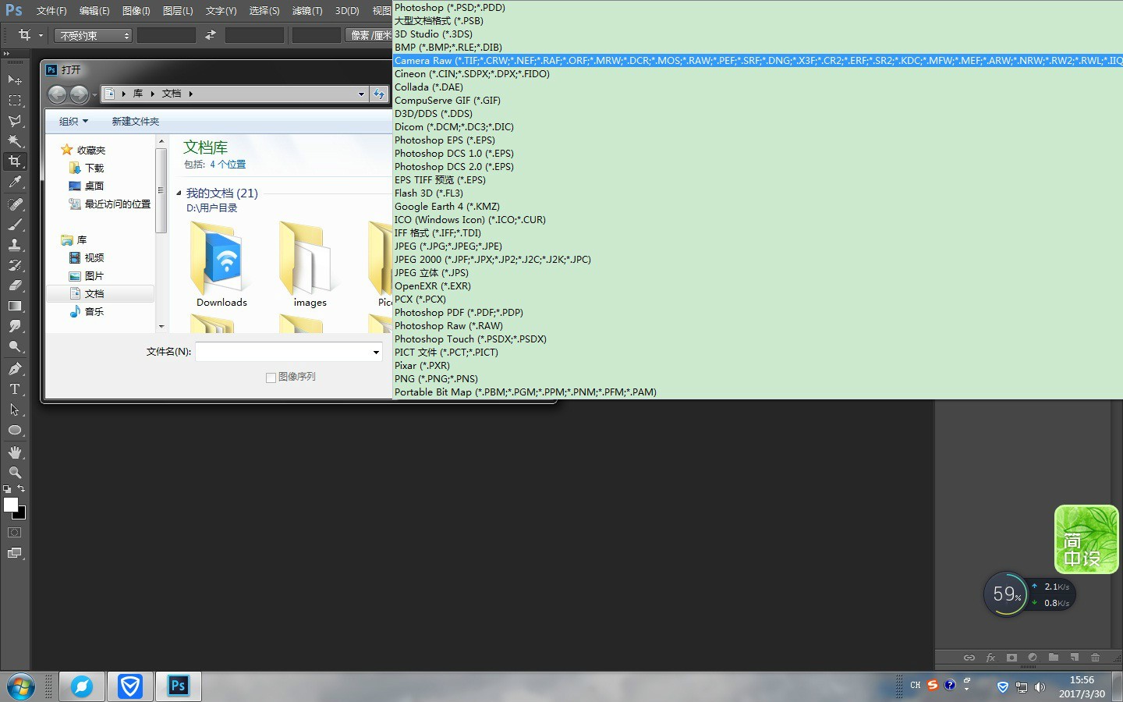Select the Path Selection tool

pos(15,409)
